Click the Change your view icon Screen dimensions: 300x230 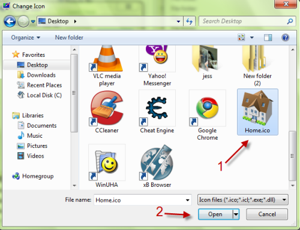pyautogui.click(x=241, y=37)
